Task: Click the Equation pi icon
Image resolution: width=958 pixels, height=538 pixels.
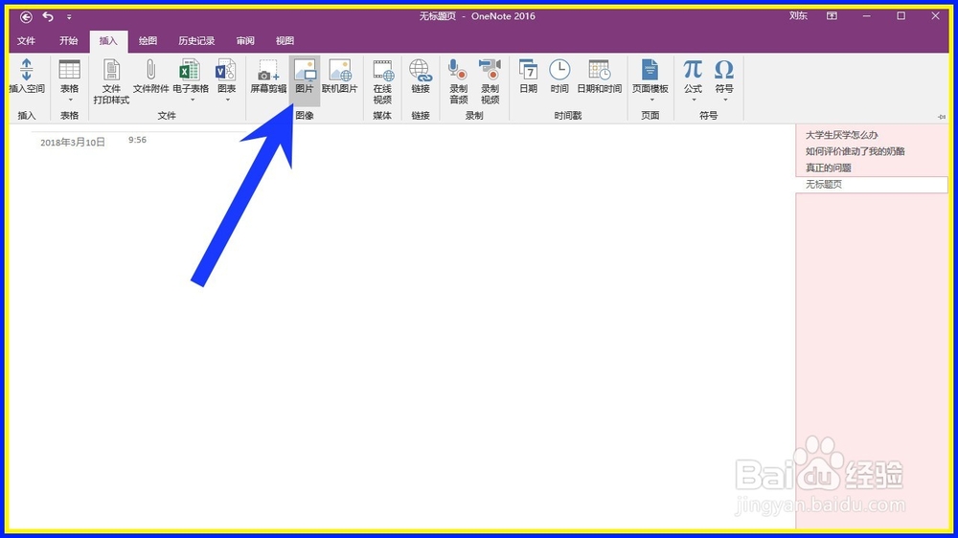Action: click(x=693, y=69)
